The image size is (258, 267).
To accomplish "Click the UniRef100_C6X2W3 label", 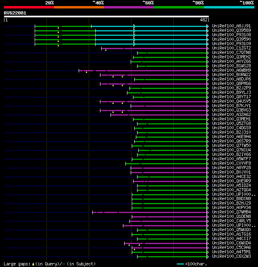I will (231, 256).
